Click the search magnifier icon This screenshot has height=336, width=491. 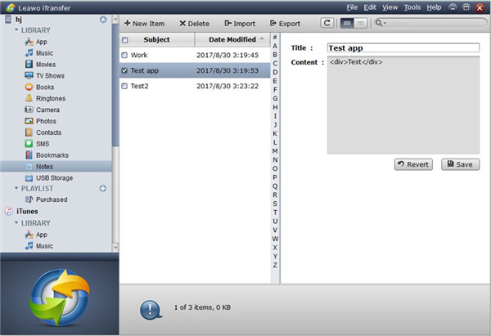[380, 23]
